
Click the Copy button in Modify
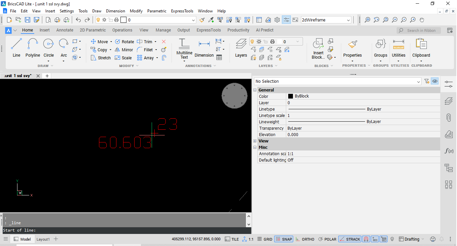(99, 50)
